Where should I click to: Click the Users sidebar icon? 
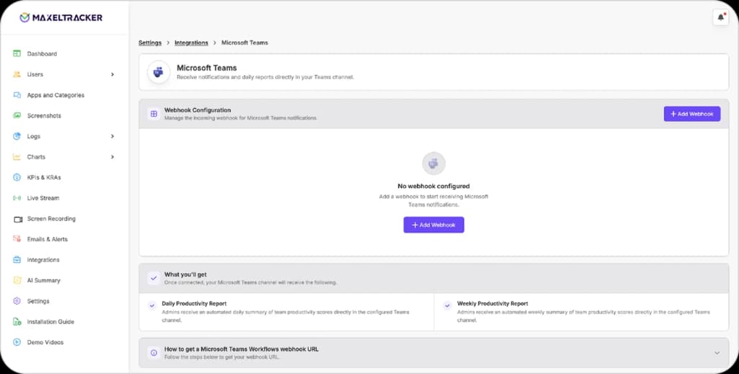17,74
